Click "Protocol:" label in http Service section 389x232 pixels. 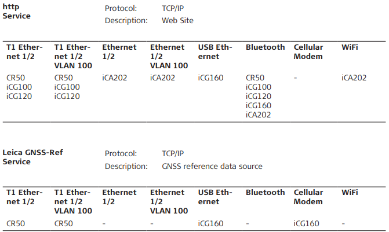click(x=121, y=9)
